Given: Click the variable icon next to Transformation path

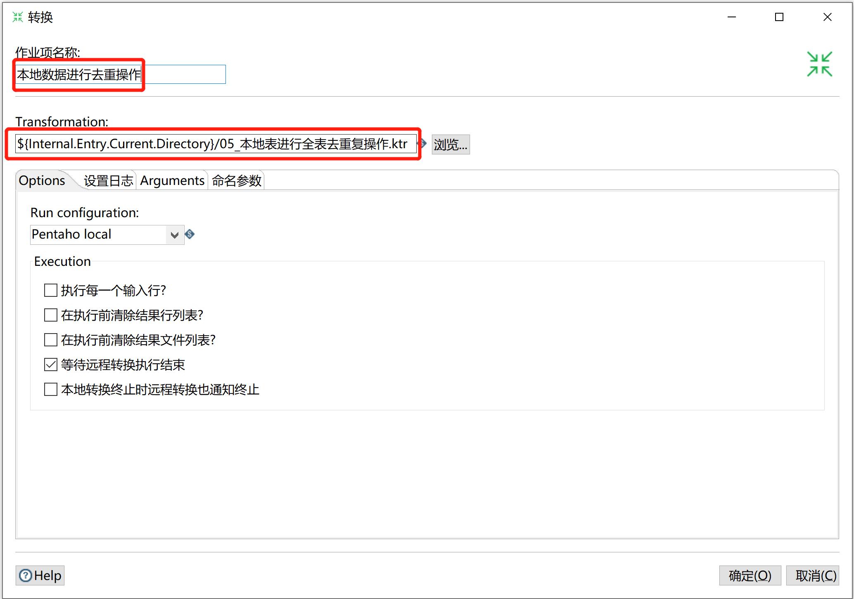Looking at the screenshot, I should 423,144.
